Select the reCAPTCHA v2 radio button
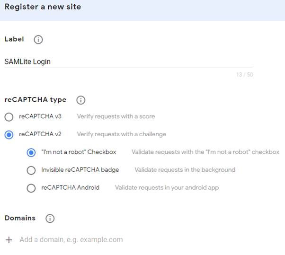This screenshot has height=255, width=285. (x=9, y=134)
